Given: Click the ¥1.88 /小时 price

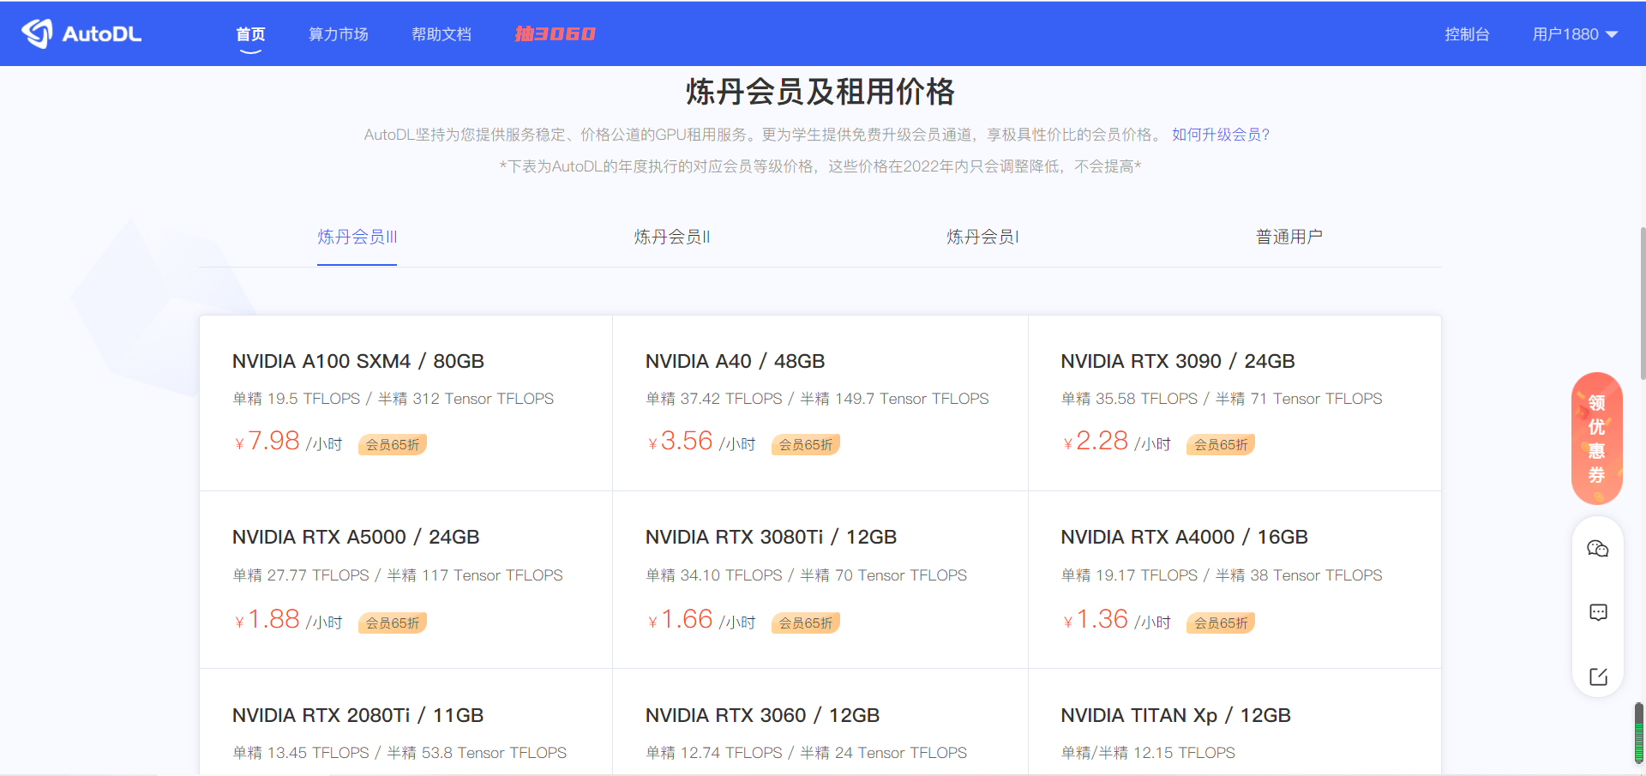Looking at the screenshot, I should click(288, 620).
